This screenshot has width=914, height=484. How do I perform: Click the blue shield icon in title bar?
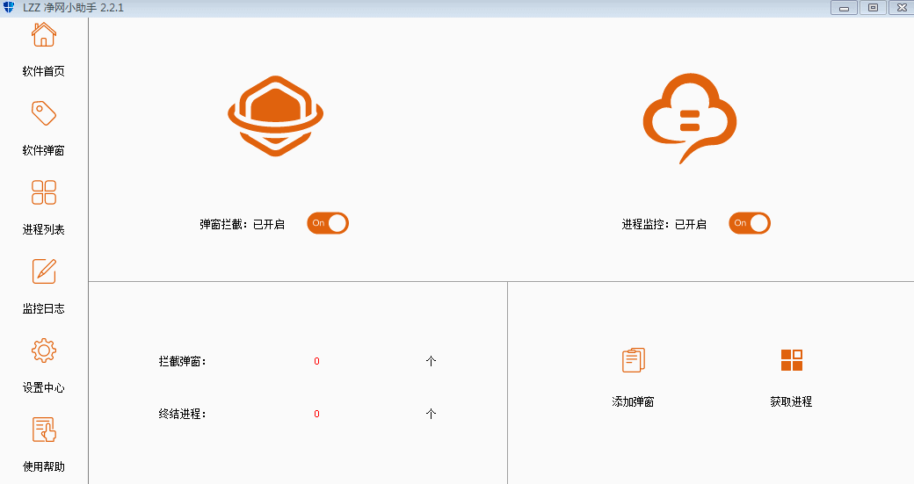point(9,7)
